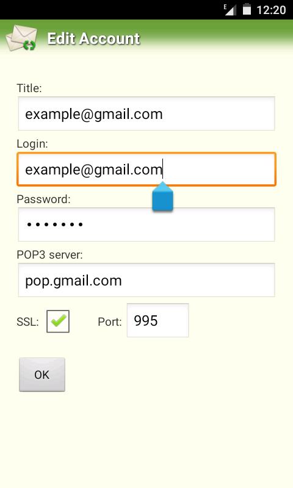
Task: Tap the signal strength status icon
Action: click(x=230, y=10)
